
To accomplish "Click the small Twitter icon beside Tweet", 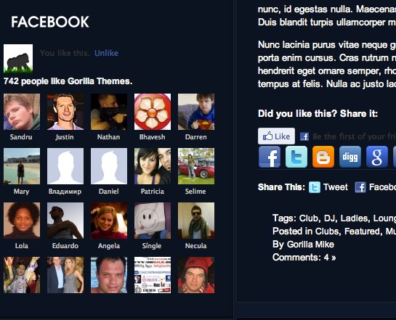I will tap(315, 187).
